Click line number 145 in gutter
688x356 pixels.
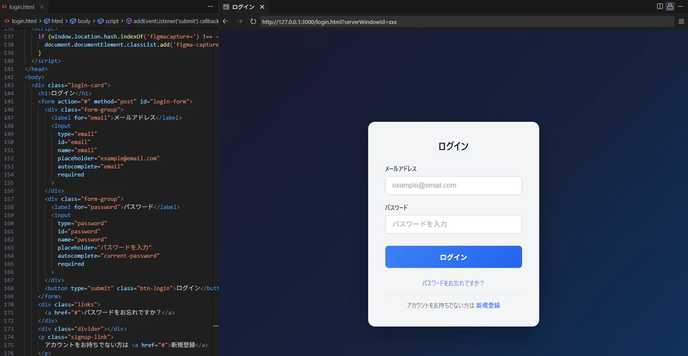[x=9, y=102]
